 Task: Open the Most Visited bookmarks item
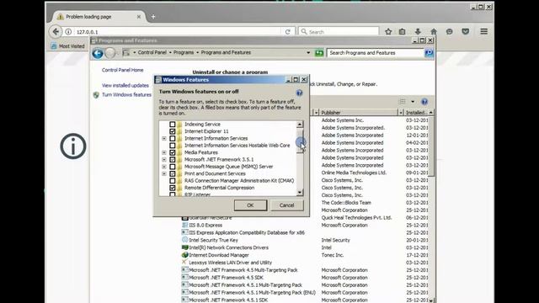click(x=67, y=46)
